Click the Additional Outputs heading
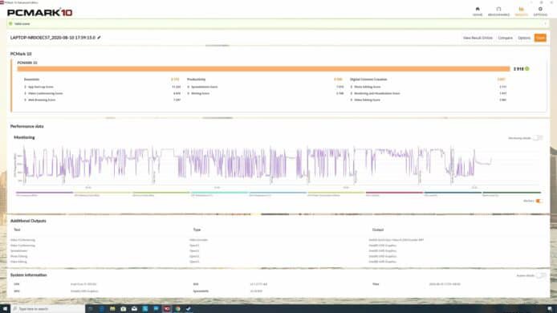The width and height of the screenshot is (557, 313). (28, 221)
